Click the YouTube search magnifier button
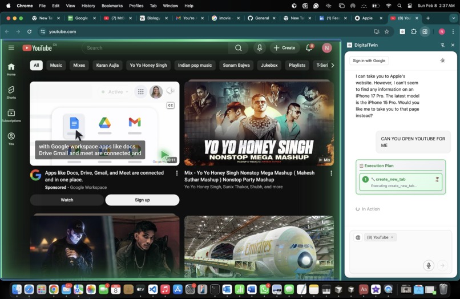Viewport: 460px width, 299px height. 238,48
